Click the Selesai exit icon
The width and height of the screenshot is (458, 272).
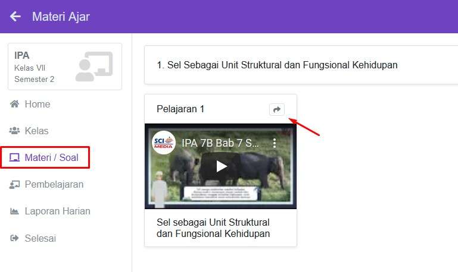[x=15, y=238]
